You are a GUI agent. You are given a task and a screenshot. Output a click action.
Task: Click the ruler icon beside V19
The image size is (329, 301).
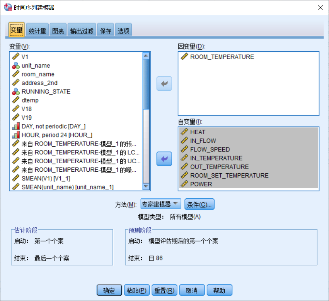point(16,118)
